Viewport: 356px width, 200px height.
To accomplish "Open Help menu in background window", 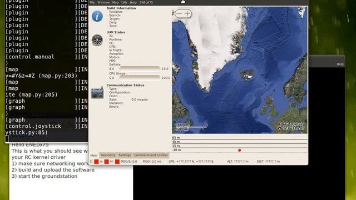I will [340, 64].
